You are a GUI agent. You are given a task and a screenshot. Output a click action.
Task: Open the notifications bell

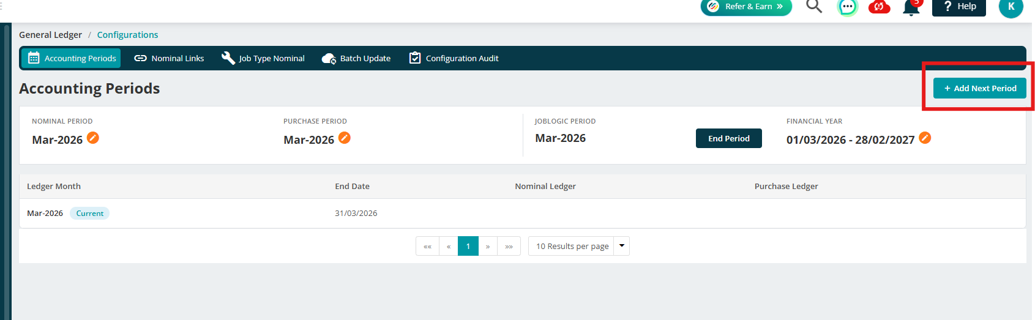(911, 7)
